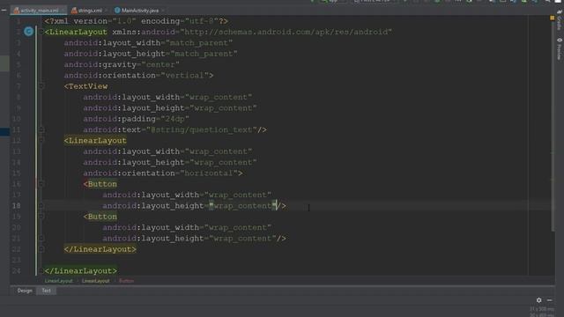Click the "center" gravity value

pyautogui.click(x=160, y=64)
